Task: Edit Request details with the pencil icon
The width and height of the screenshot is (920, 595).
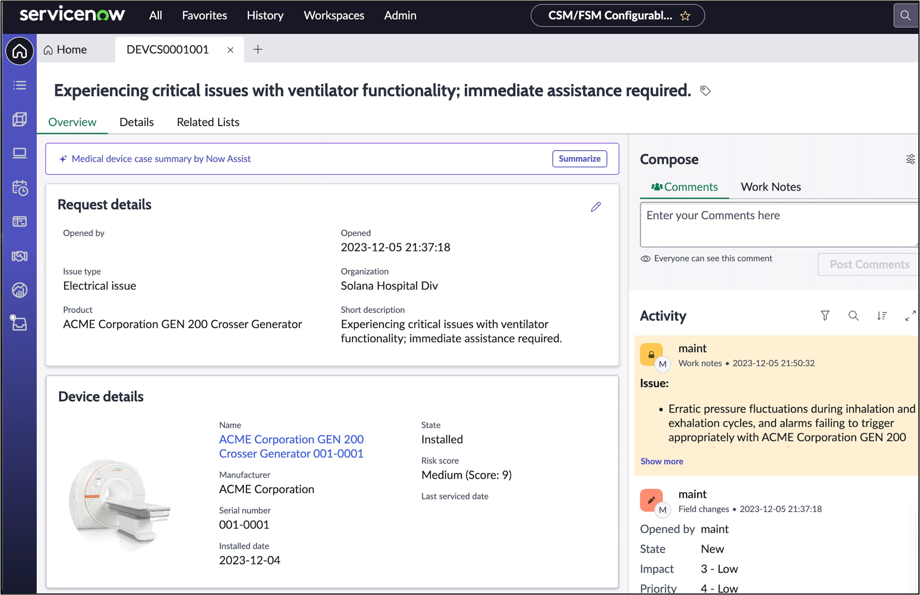Action: 596,206
